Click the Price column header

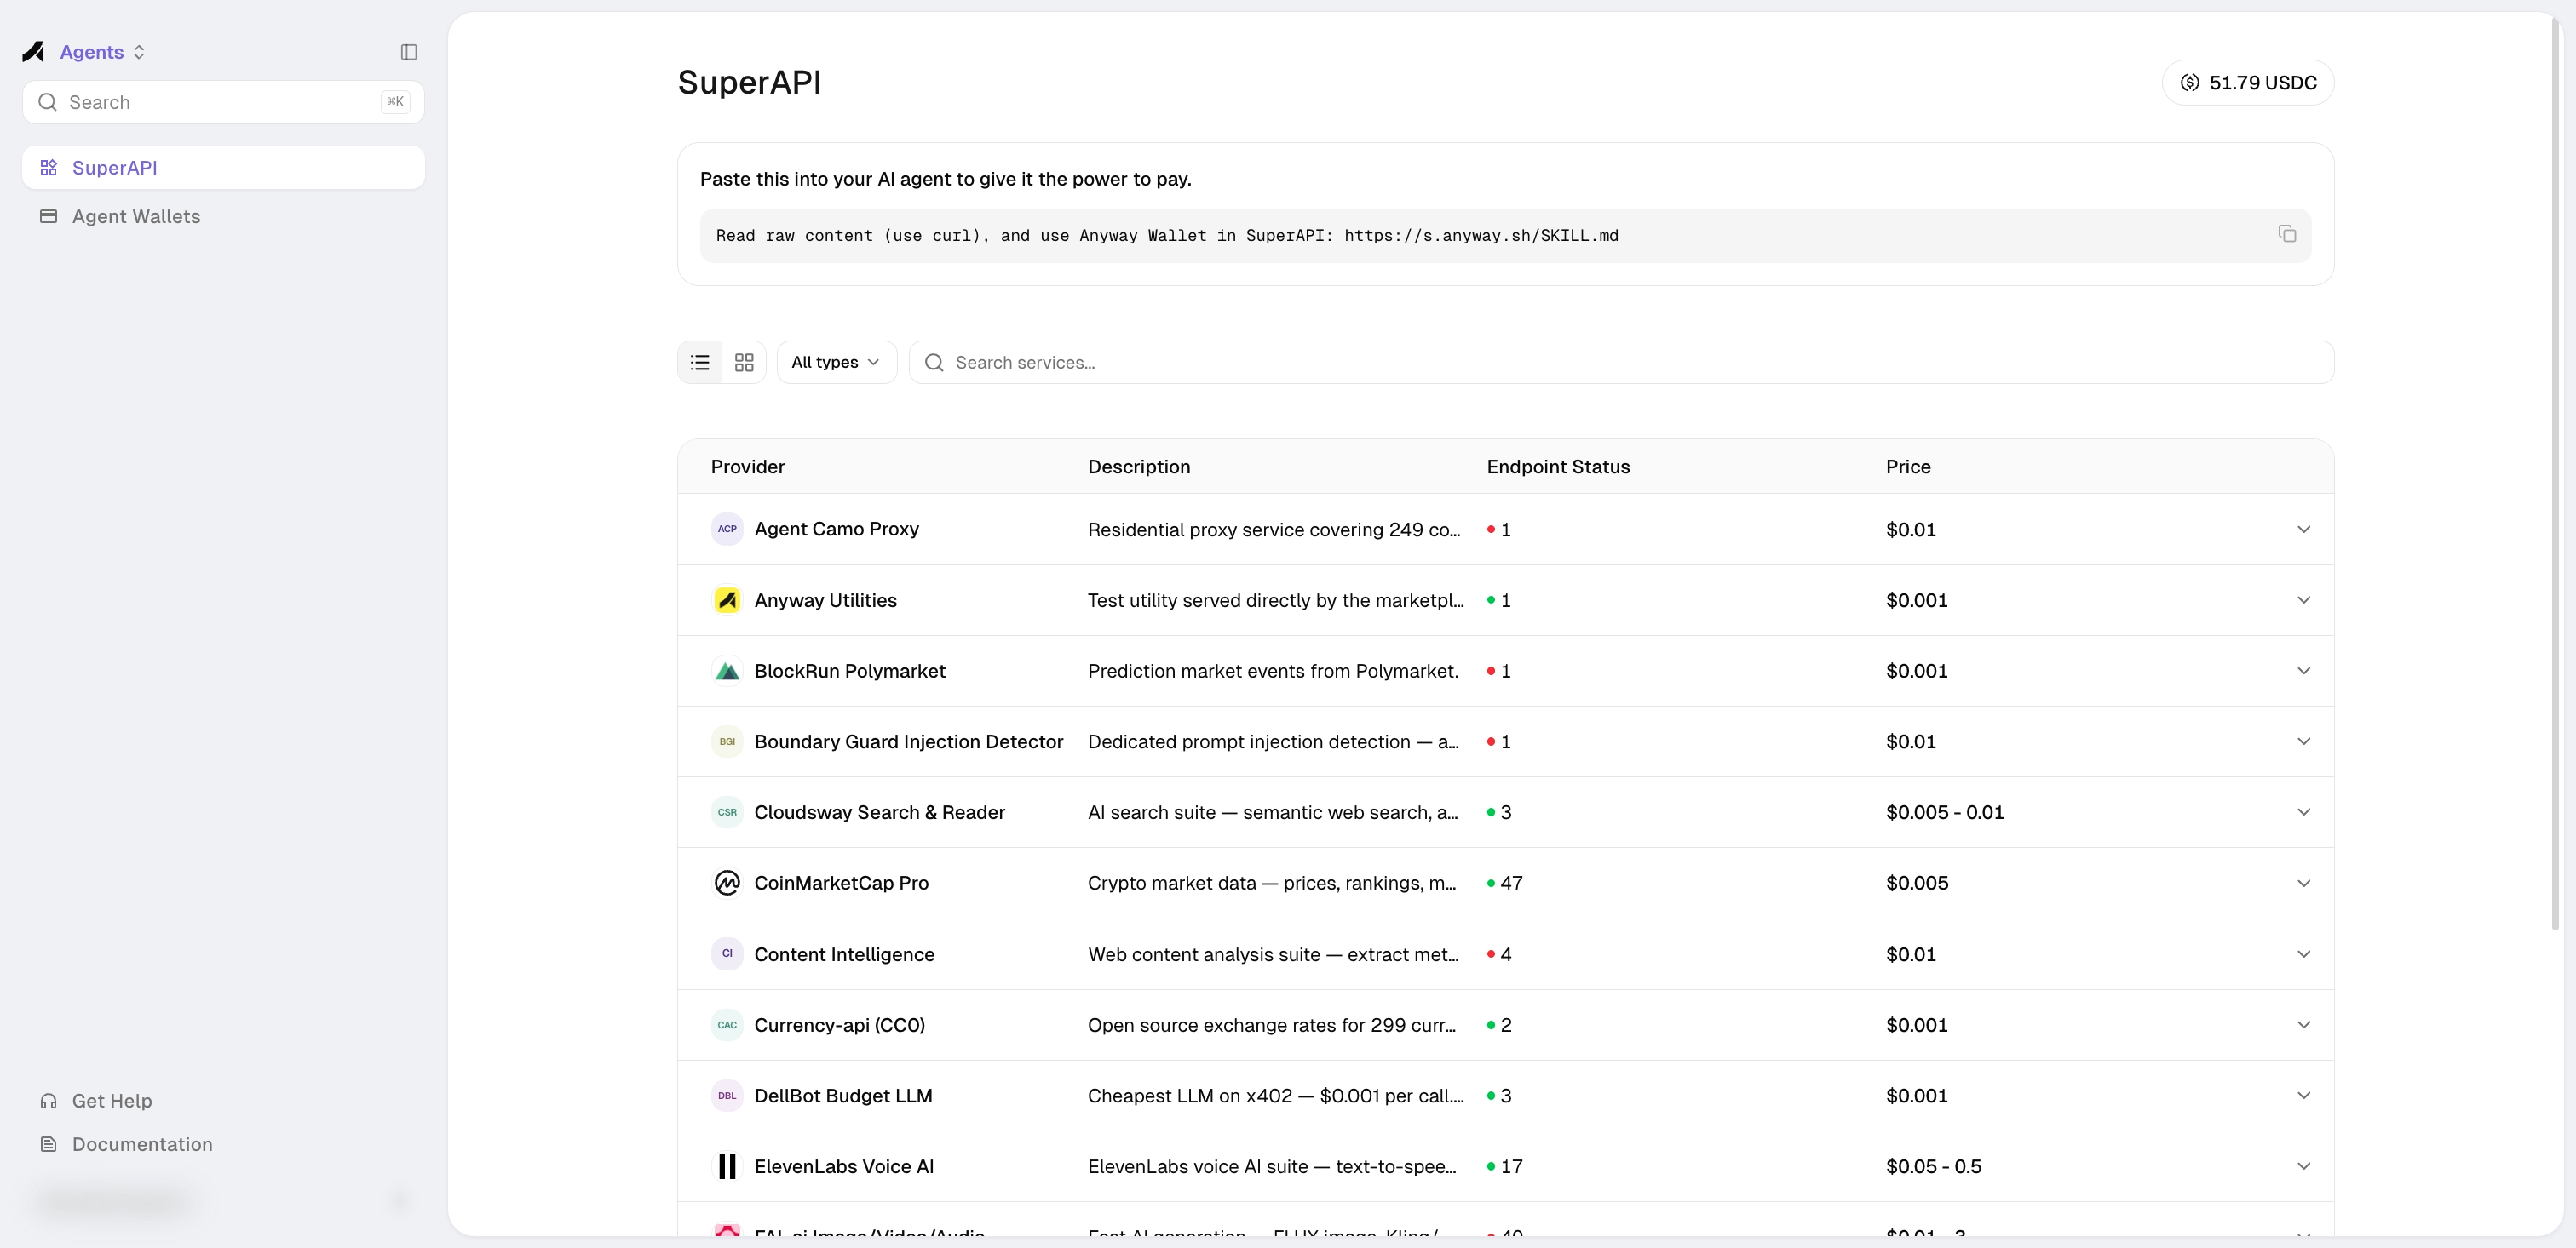[x=1908, y=467]
